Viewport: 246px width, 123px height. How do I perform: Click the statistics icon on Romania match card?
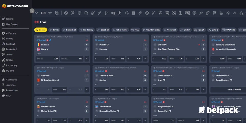click(x=87, y=37)
